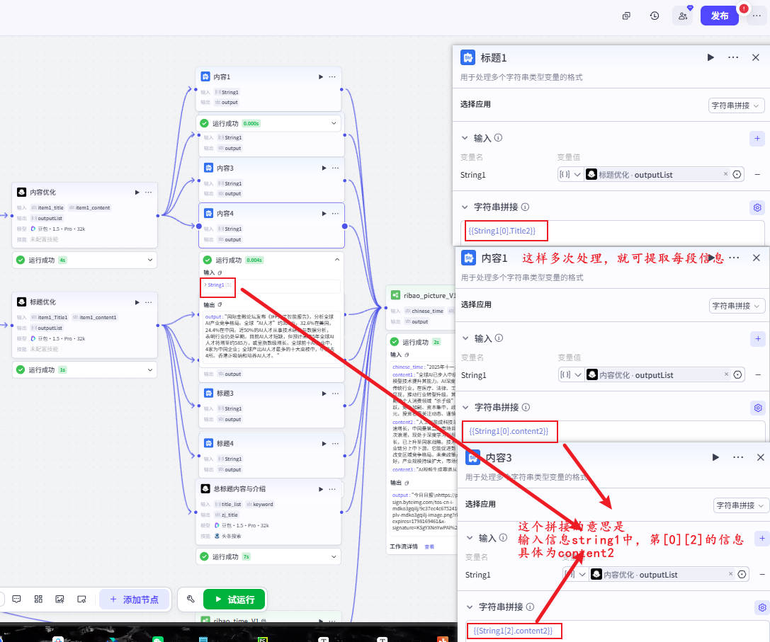770x642 pixels.
Task: Add an input variable in 标题1 panel
Action: click(x=757, y=139)
